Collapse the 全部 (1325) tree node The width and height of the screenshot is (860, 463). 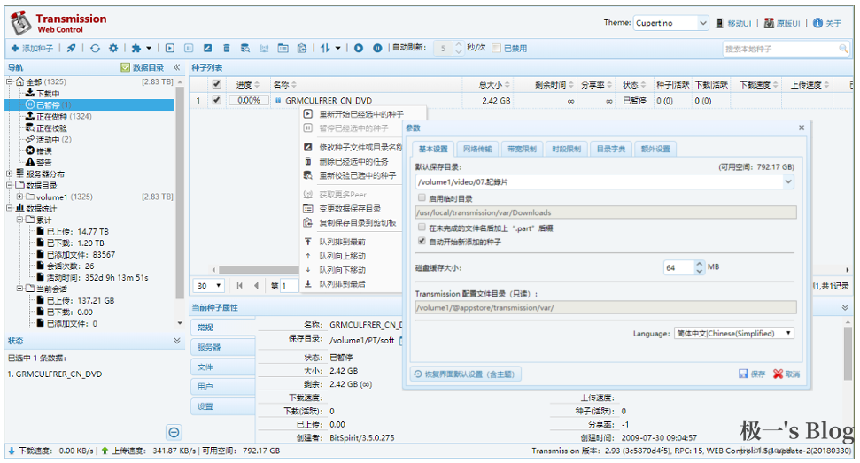(10, 81)
